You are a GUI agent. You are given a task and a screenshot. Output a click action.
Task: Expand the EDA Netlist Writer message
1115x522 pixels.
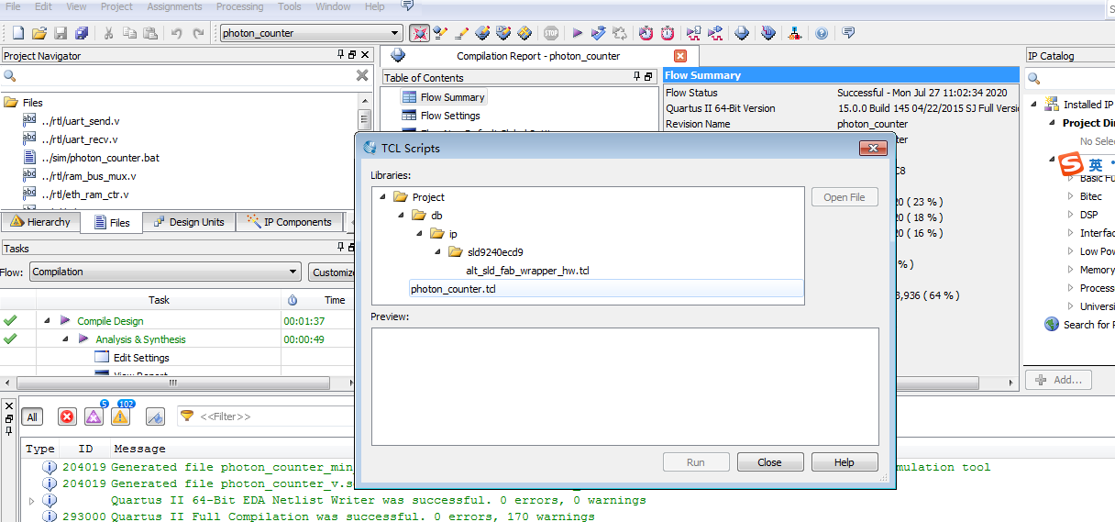tap(32, 501)
